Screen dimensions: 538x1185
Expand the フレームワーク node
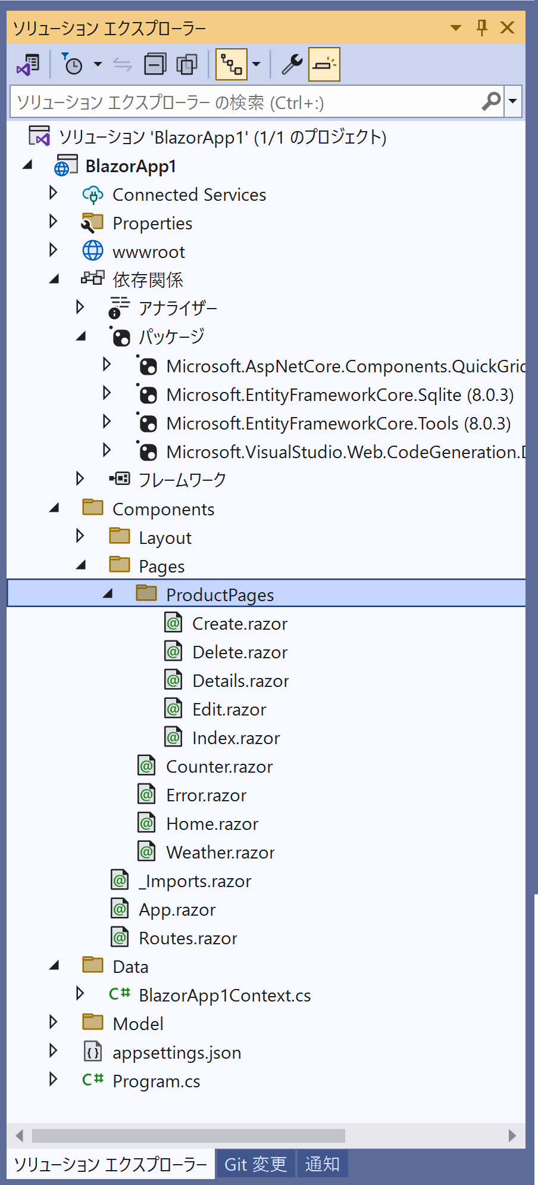click(x=80, y=478)
